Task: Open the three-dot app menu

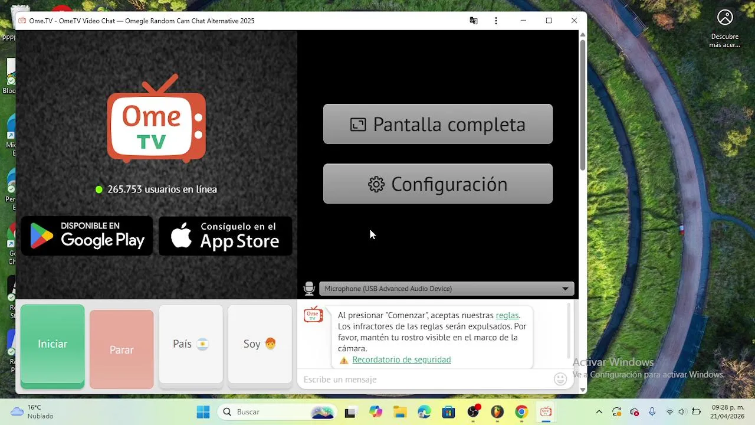Action: pos(496,21)
